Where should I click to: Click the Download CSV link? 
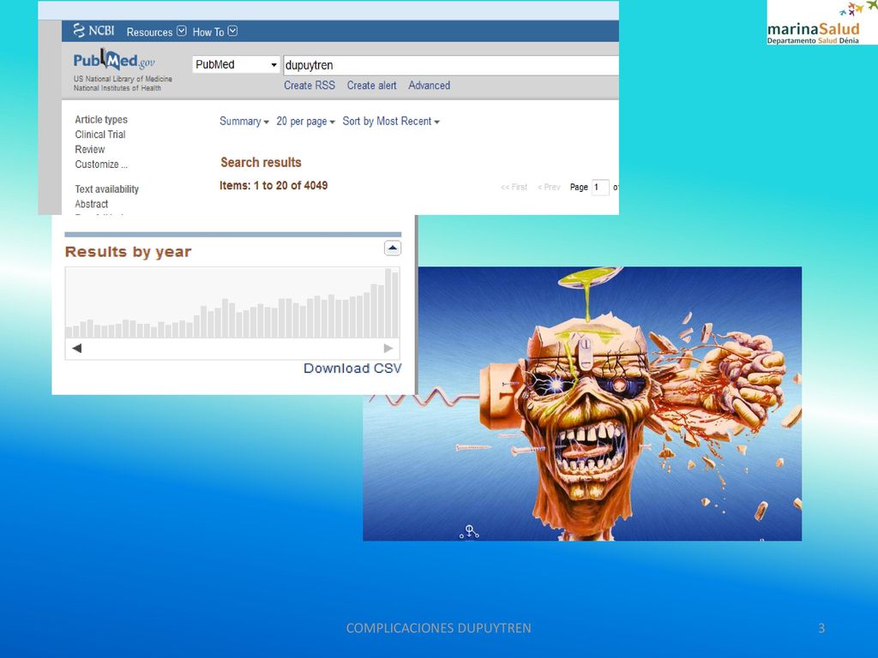[352, 368]
